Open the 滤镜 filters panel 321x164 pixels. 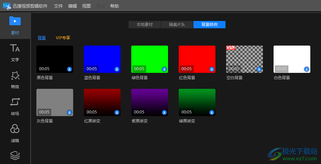tap(15, 133)
